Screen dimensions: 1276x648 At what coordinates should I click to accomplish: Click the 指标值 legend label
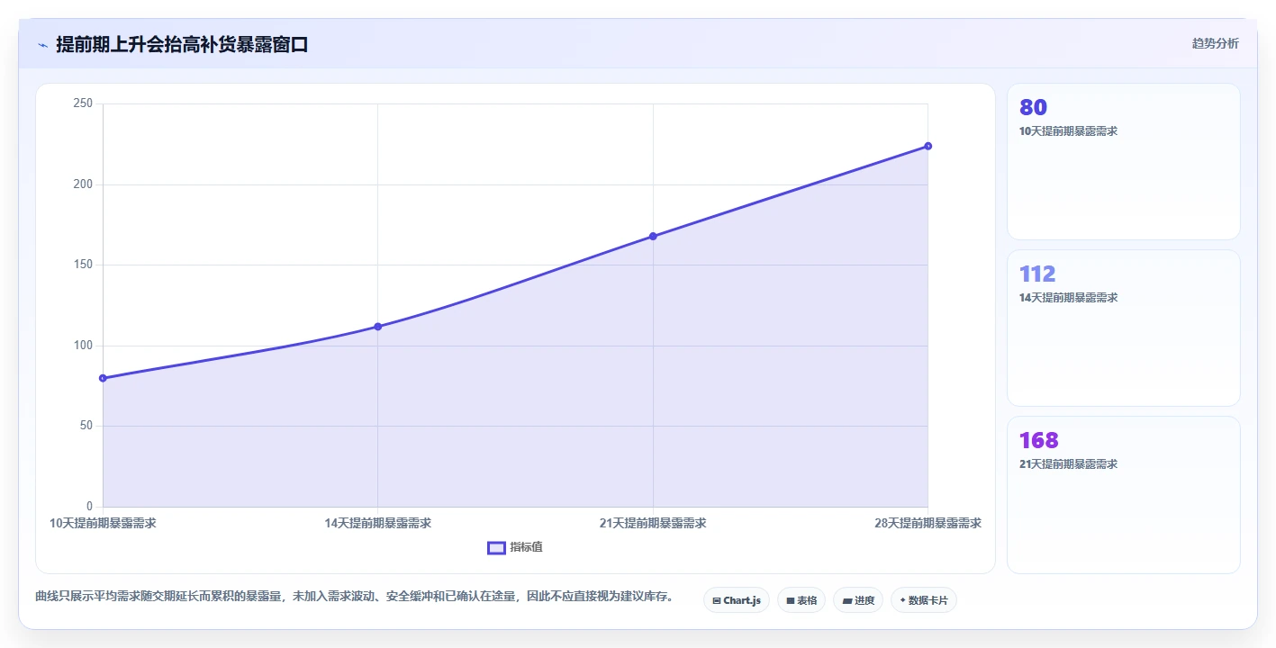point(526,547)
